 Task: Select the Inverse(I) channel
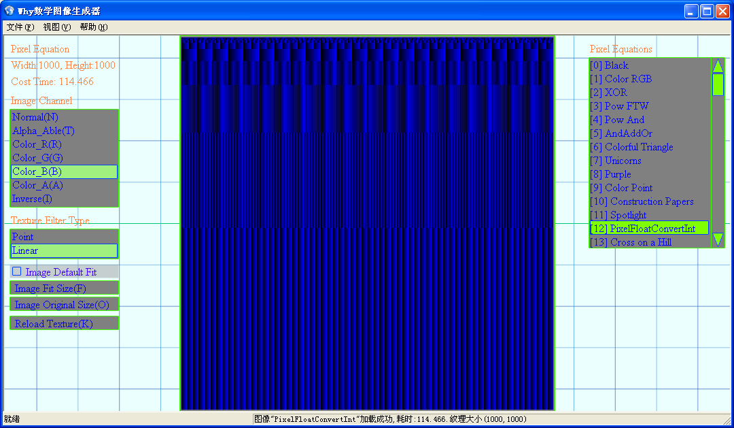click(64, 199)
